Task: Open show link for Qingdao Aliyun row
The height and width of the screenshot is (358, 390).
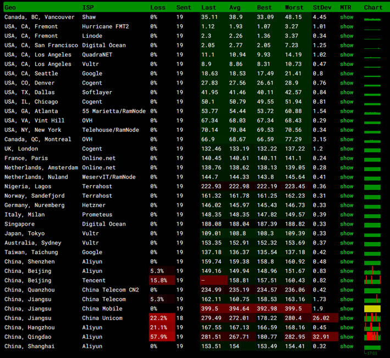Action: [x=347, y=337]
